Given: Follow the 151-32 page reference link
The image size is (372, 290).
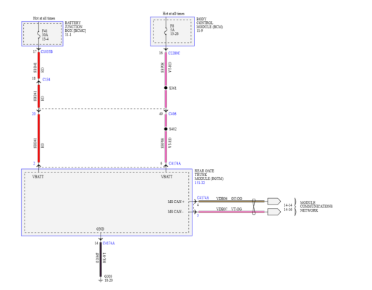Looking at the screenshot, I should (200, 183).
